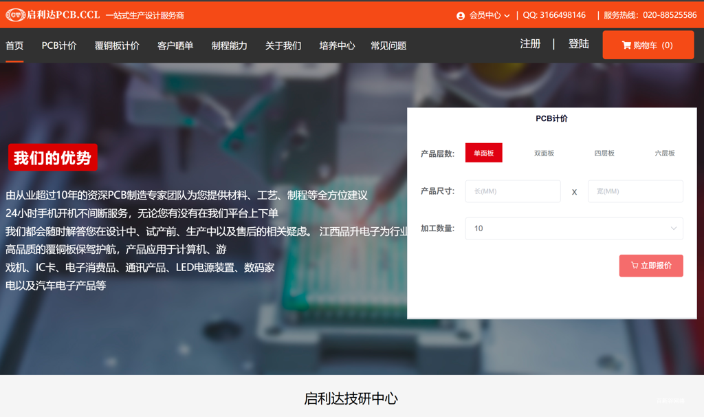
Task: Open 关于我们 in the navigation
Action: point(283,45)
